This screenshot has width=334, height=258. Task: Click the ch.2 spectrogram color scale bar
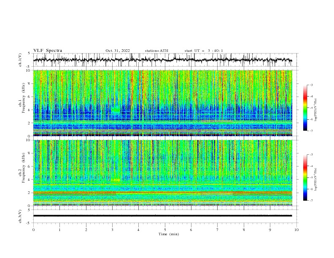tap(305, 177)
